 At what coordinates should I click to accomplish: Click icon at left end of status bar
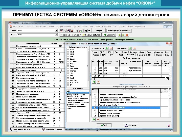click(x=11, y=129)
